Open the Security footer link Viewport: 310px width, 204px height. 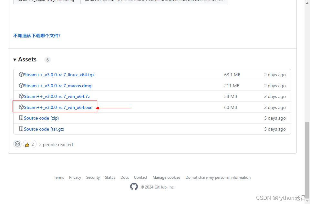pos(93,177)
